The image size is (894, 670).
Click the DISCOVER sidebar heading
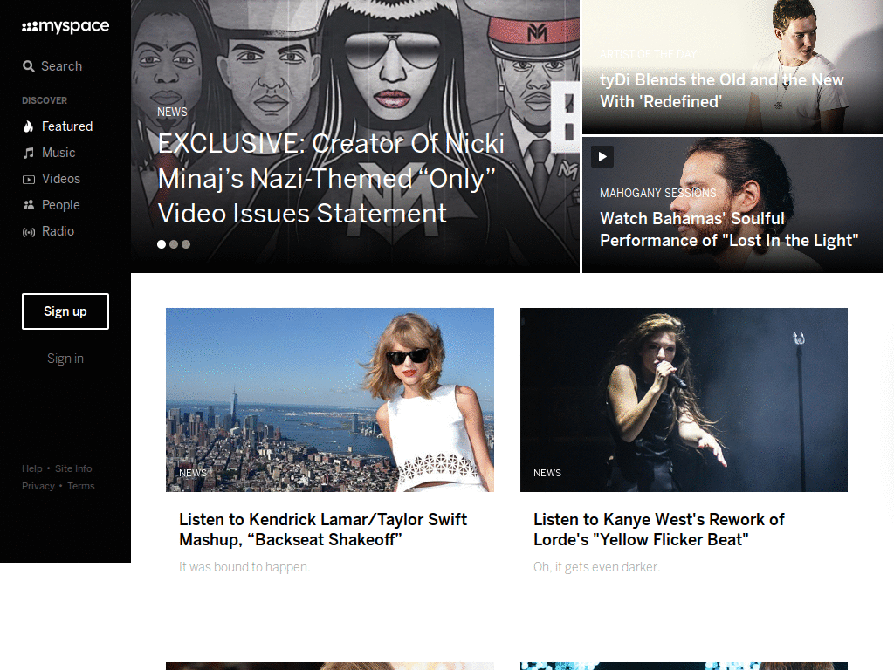tap(45, 100)
